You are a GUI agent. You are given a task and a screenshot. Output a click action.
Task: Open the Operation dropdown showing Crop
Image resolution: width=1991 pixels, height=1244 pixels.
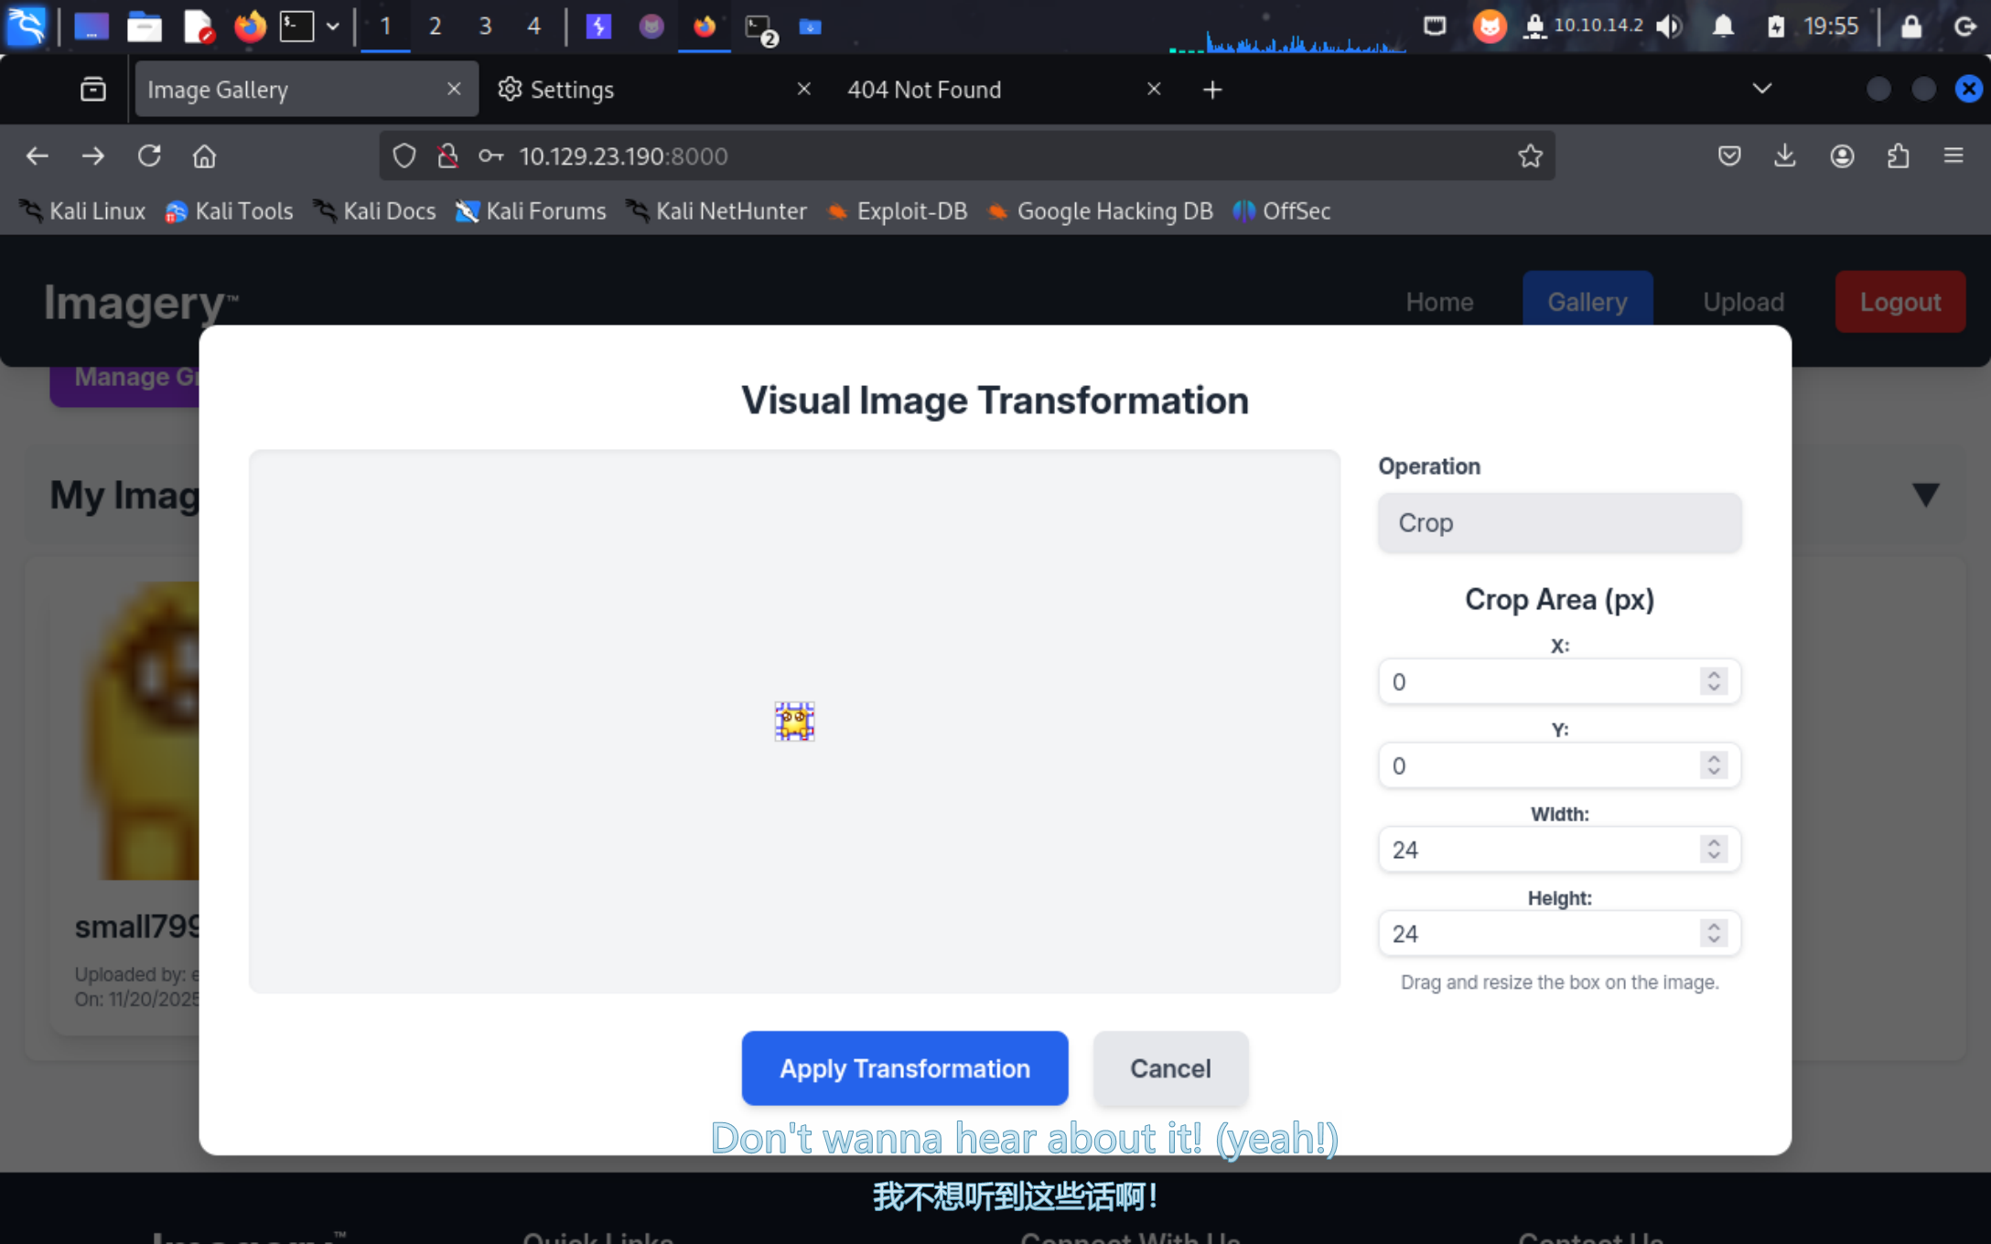coord(1559,523)
